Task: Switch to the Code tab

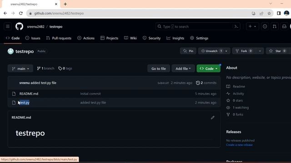Action: (x=13, y=38)
